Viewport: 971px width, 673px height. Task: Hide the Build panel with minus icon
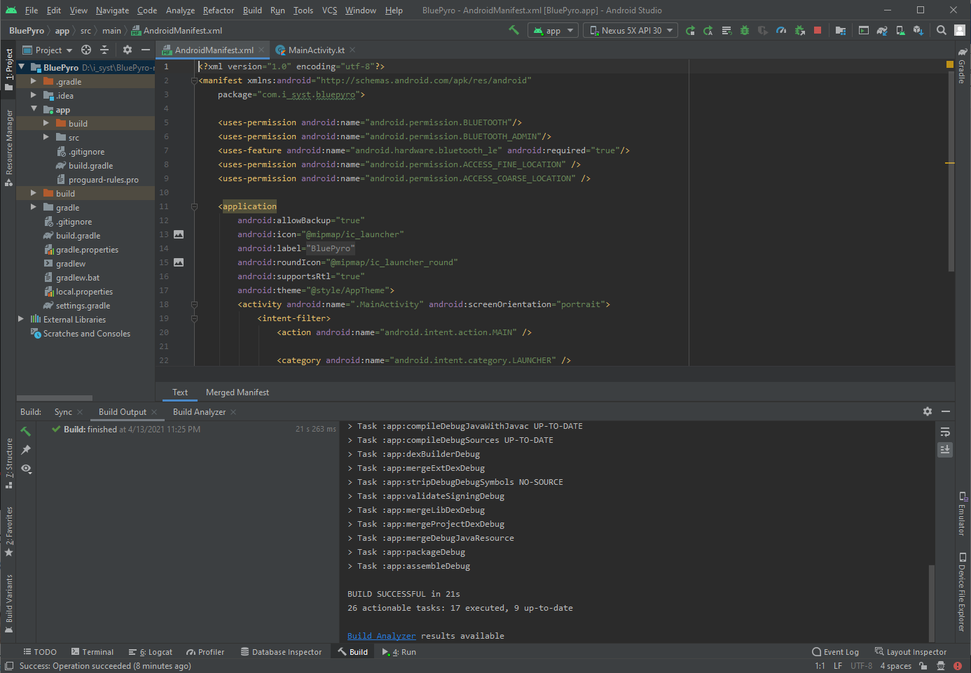pos(946,411)
